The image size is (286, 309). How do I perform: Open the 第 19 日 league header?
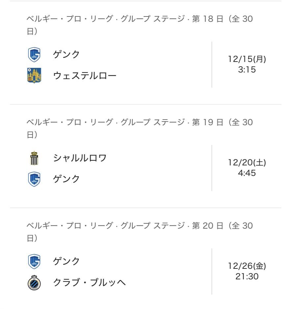(139, 123)
